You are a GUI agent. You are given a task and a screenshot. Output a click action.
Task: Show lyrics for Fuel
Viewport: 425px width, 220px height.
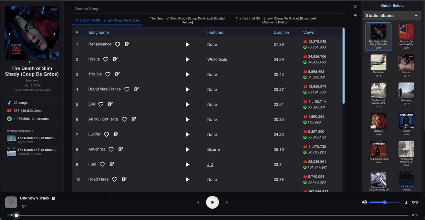(x=112, y=164)
